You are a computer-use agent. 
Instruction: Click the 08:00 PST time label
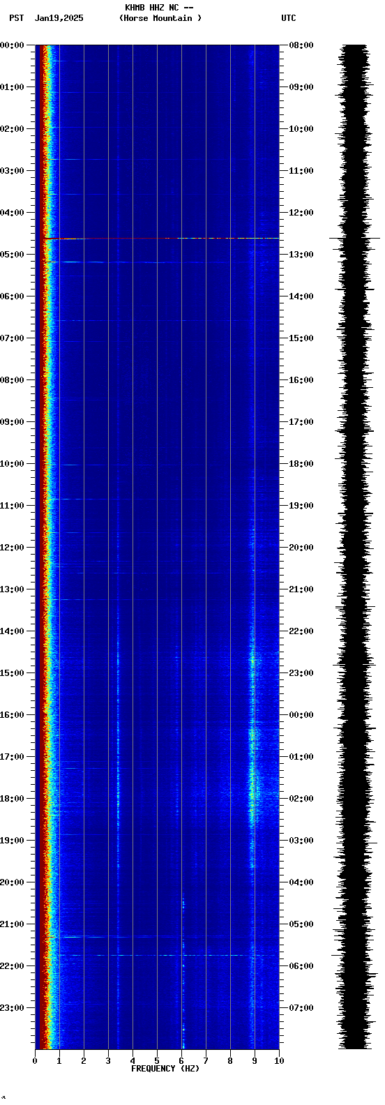tap(12, 380)
